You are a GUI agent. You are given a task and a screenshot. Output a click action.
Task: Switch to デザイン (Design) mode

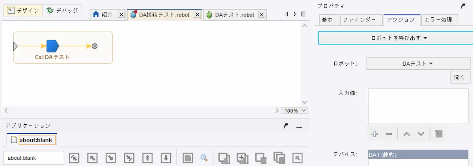(23, 10)
